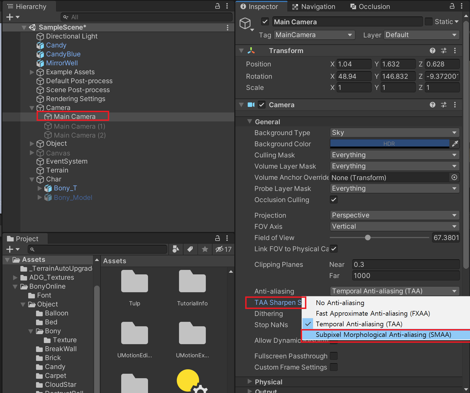Collapse the General section
The width and height of the screenshot is (470, 393).
[x=250, y=121]
